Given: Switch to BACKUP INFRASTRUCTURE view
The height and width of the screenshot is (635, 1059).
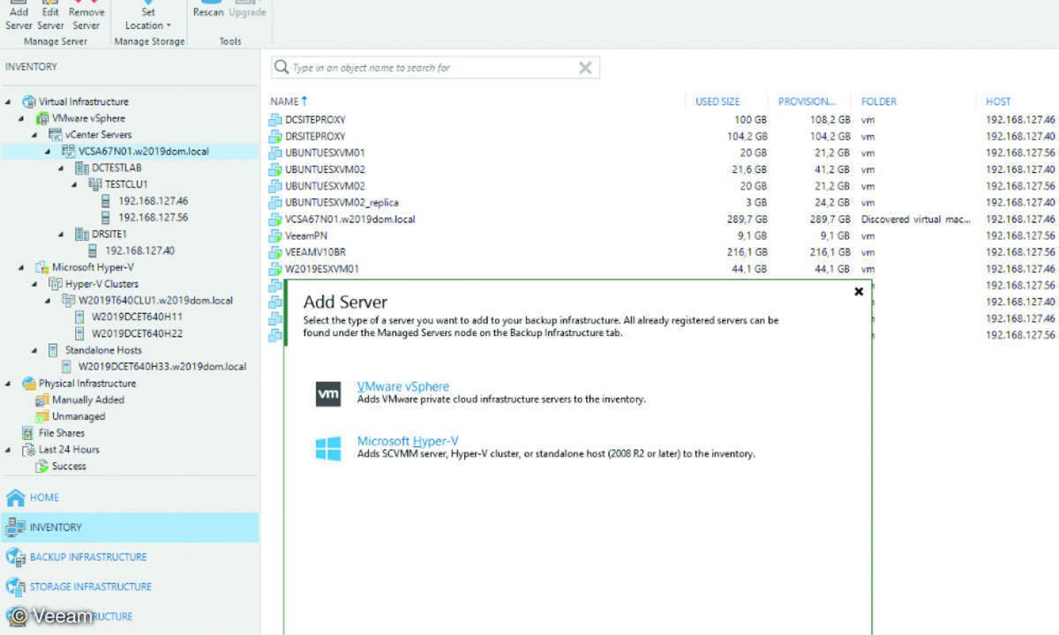Looking at the screenshot, I should coord(130,557).
